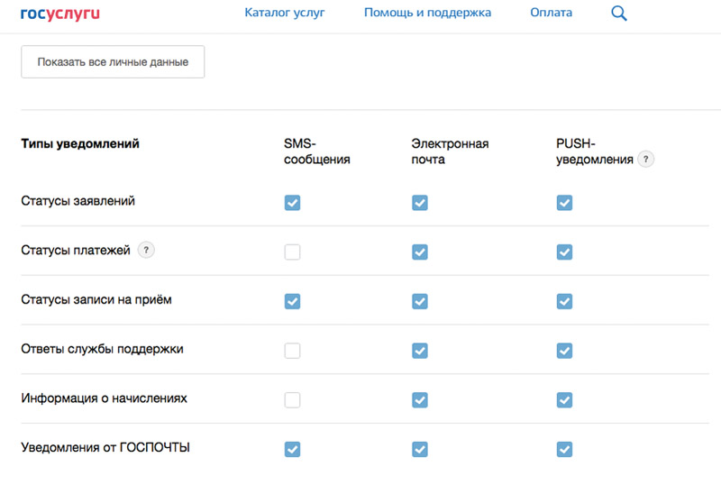Click Показать все личные данные button

pos(113,61)
